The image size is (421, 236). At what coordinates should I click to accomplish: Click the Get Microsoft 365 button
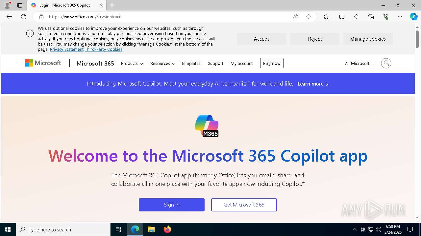[x=244, y=205]
